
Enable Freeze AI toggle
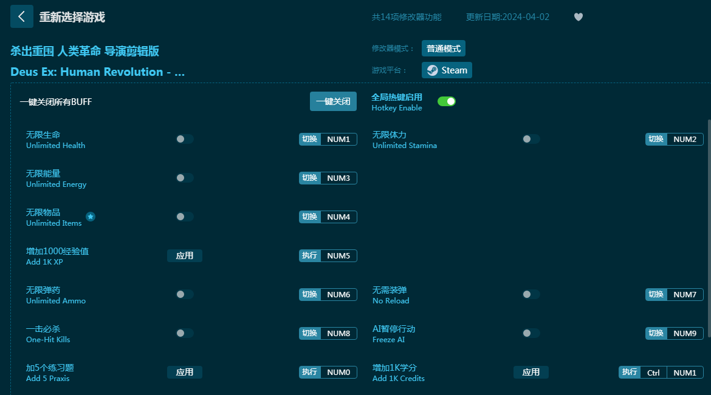tap(531, 333)
